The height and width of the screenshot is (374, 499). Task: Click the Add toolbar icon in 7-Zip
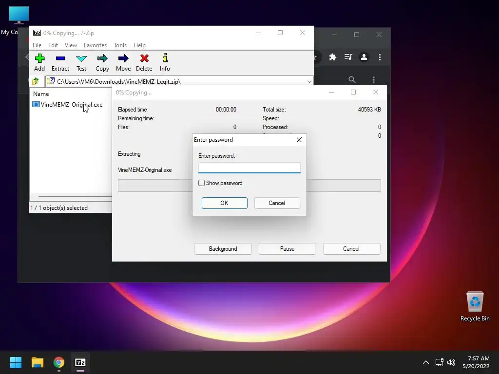click(x=39, y=62)
